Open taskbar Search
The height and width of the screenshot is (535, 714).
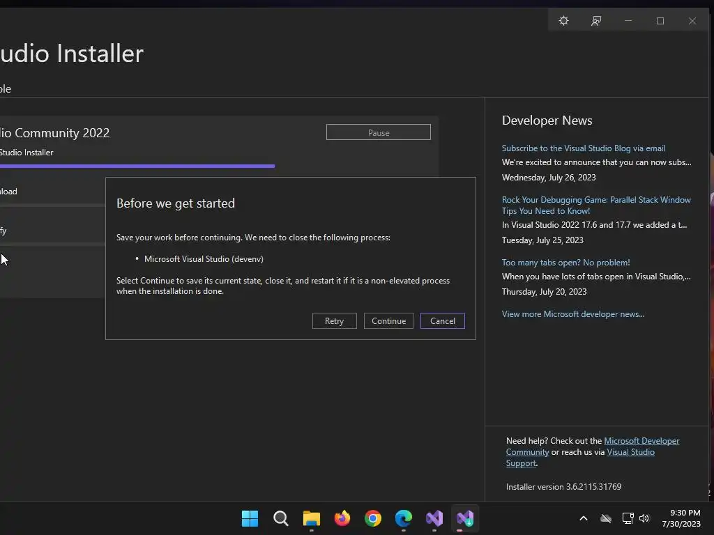pos(280,518)
